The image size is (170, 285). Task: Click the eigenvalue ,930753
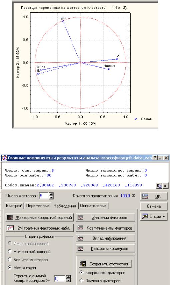[x=67, y=185]
